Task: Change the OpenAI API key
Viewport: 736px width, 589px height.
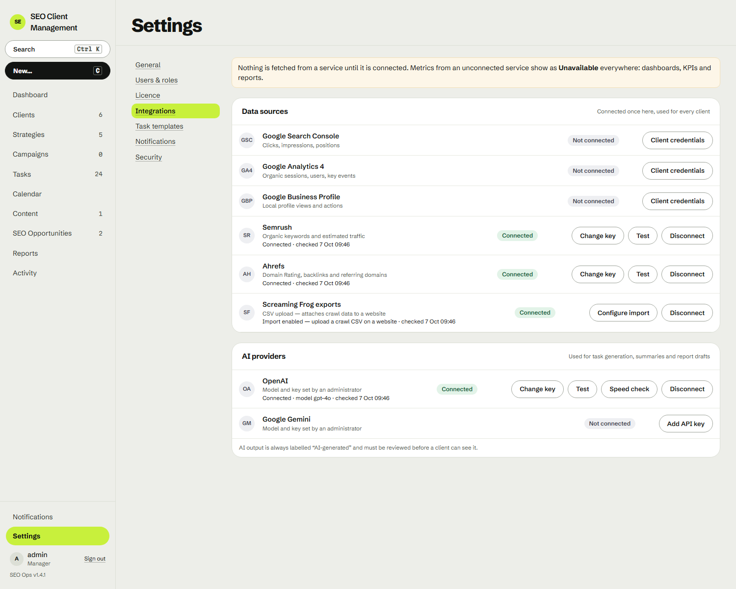Action: [537, 389]
